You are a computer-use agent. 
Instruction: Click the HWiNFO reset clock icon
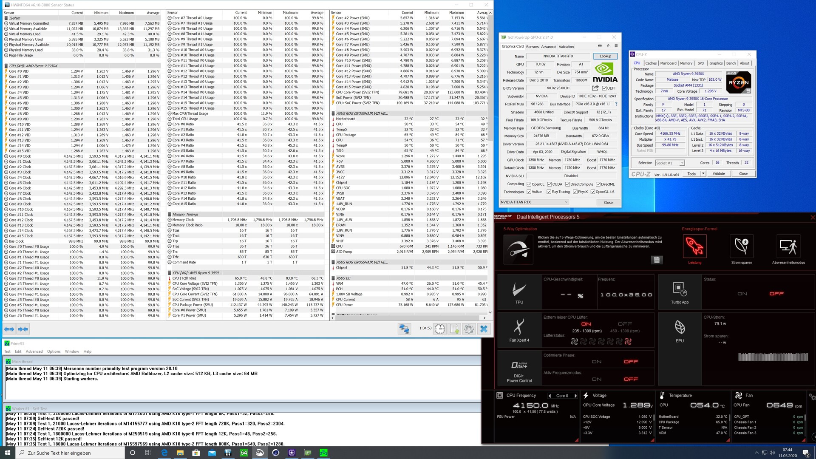pyautogui.click(x=440, y=329)
